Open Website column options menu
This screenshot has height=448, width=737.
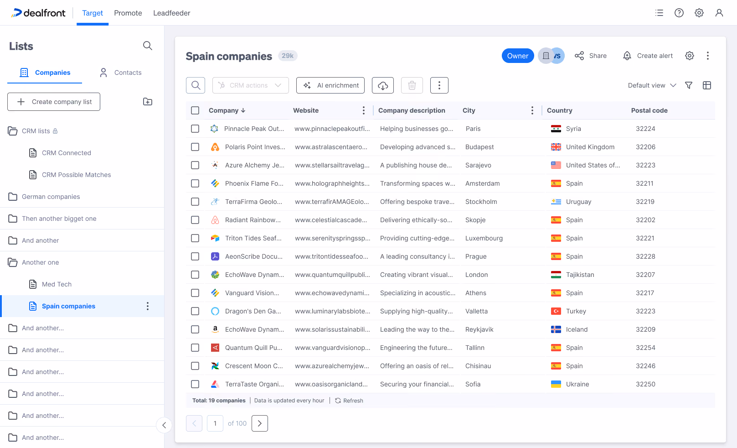pyautogui.click(x=364, y=110)
